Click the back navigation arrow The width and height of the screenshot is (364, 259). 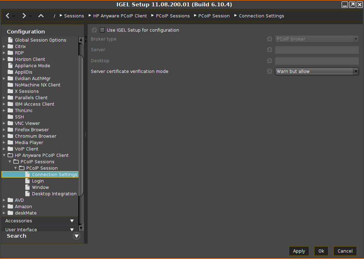(7, 16)
